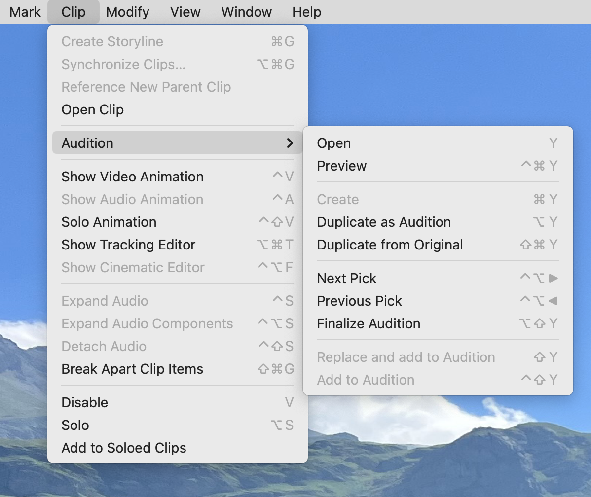Image resolution: width=591 pixels, height=497 pixels.
Task: Choose Add to Soloed Clips
Action: pyautogui.click(x=178, y=448)
